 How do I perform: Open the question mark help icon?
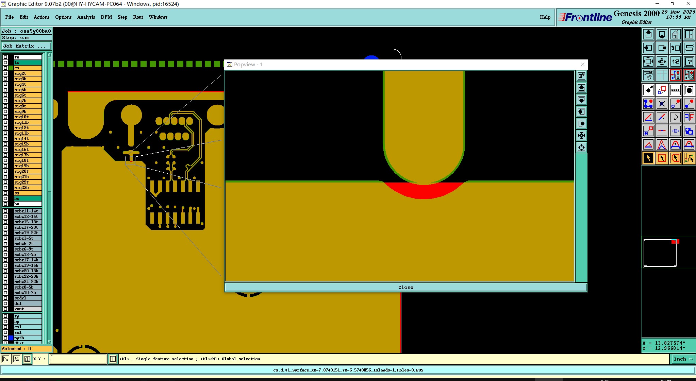(689, 62)
